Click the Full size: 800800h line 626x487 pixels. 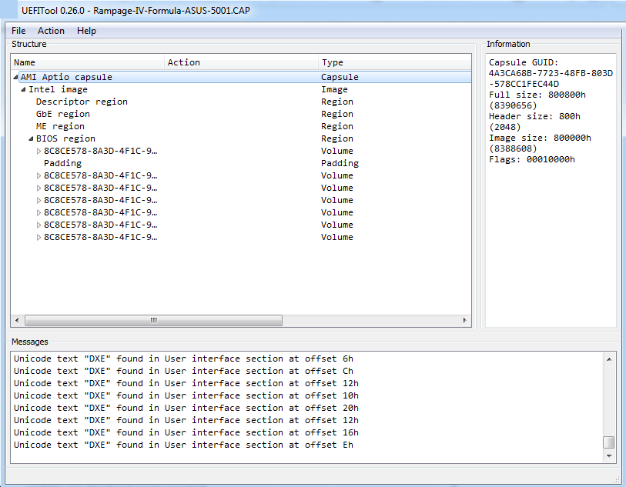pos(537,95)
